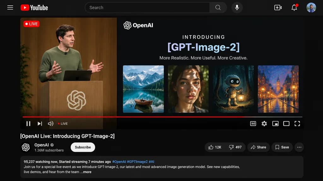
Task: Open the #OpenAI hashtag
Action: tap(119, 162)
